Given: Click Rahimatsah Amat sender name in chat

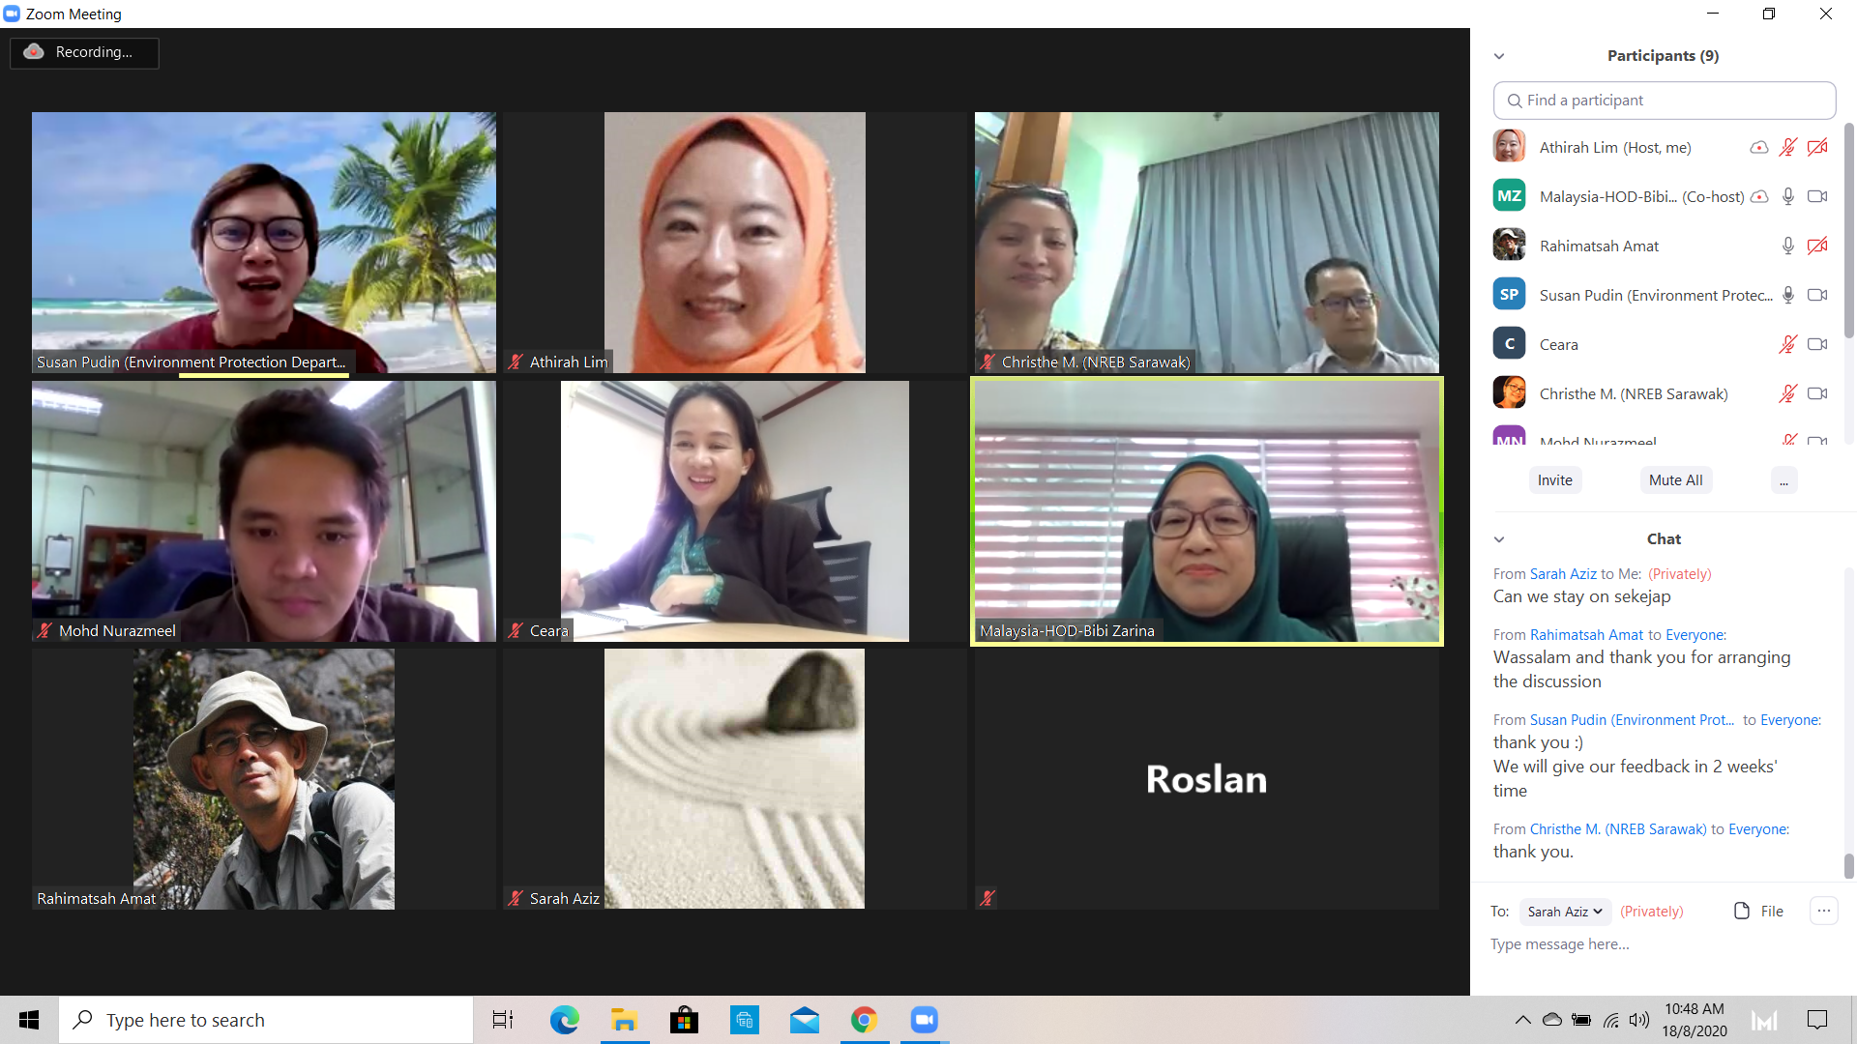Looking at the screenshot, I should coord(1586,635).
